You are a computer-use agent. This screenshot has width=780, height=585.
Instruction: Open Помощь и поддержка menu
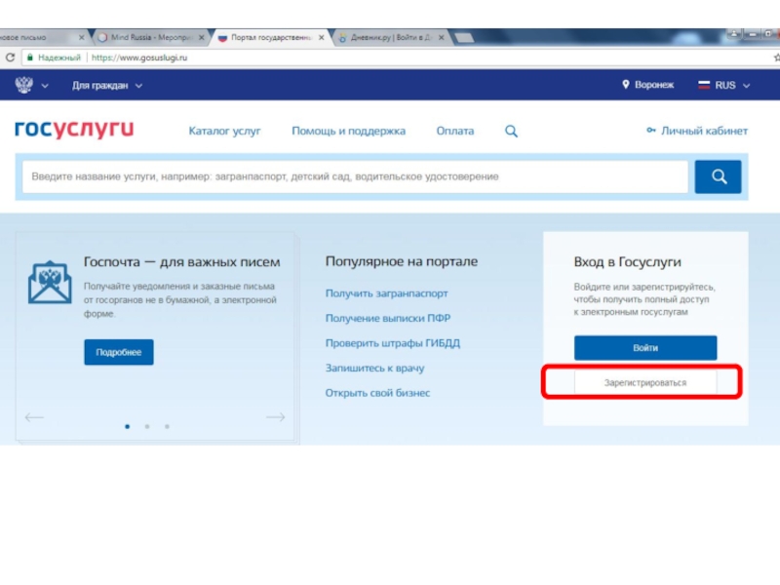(x=348, y=131)
